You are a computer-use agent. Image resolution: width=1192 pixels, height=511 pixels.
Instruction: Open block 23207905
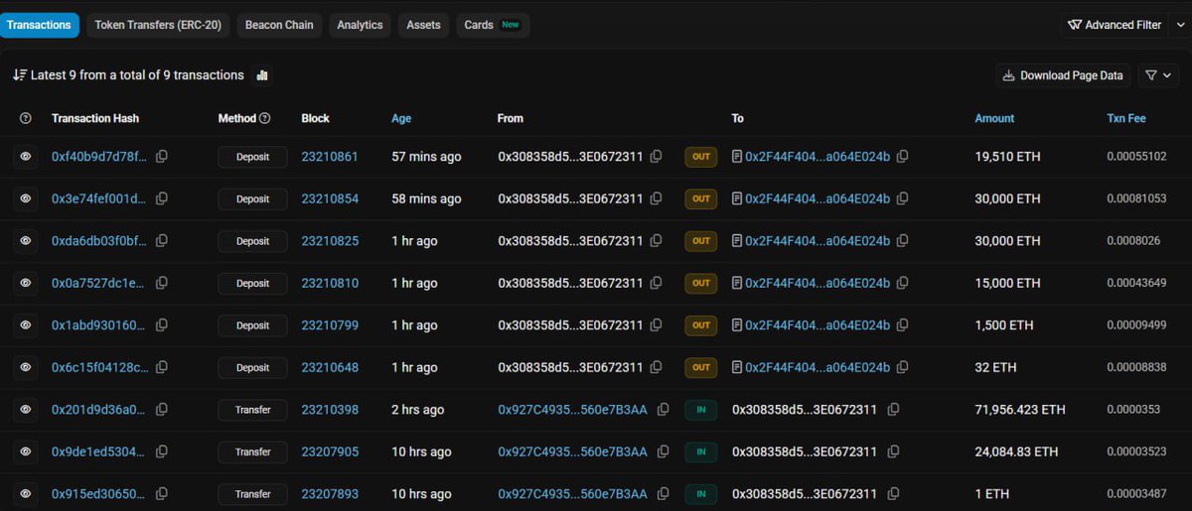point(330,451)
